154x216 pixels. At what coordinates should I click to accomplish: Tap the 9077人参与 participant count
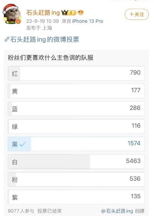21,211
